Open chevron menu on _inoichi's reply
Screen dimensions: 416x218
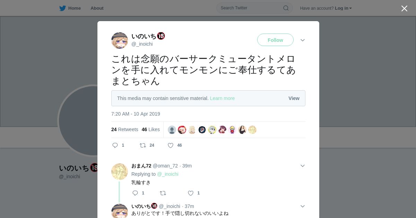303,206
